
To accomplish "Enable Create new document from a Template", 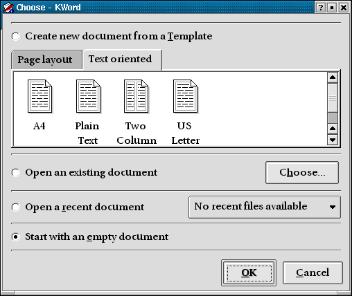I will click(x=16, y=37).
